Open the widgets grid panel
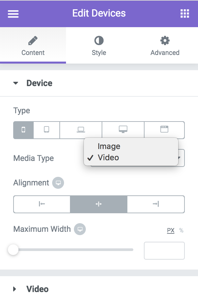Image resolution: width=198 pixels, height=302 pixels. 185,14
